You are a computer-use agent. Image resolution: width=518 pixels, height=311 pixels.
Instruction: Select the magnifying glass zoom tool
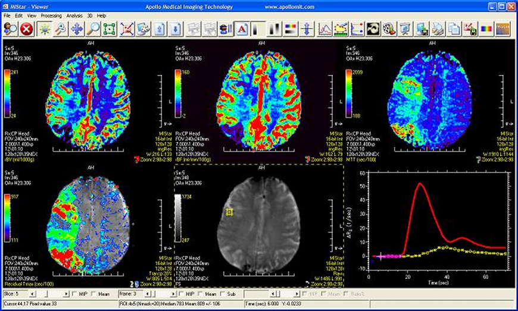[93, 28]
